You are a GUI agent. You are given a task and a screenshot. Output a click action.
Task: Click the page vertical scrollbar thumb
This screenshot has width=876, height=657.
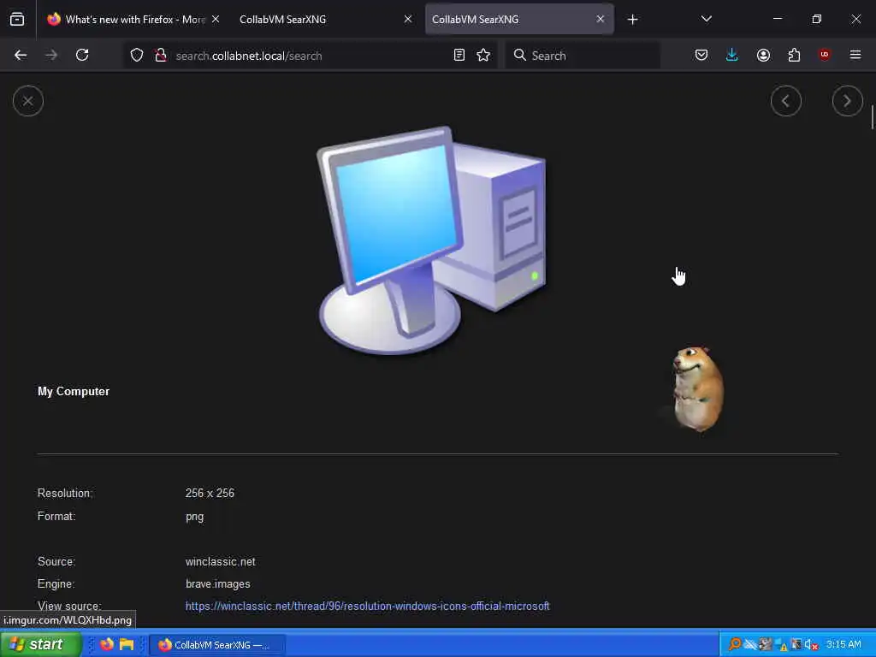click(873, 116)
